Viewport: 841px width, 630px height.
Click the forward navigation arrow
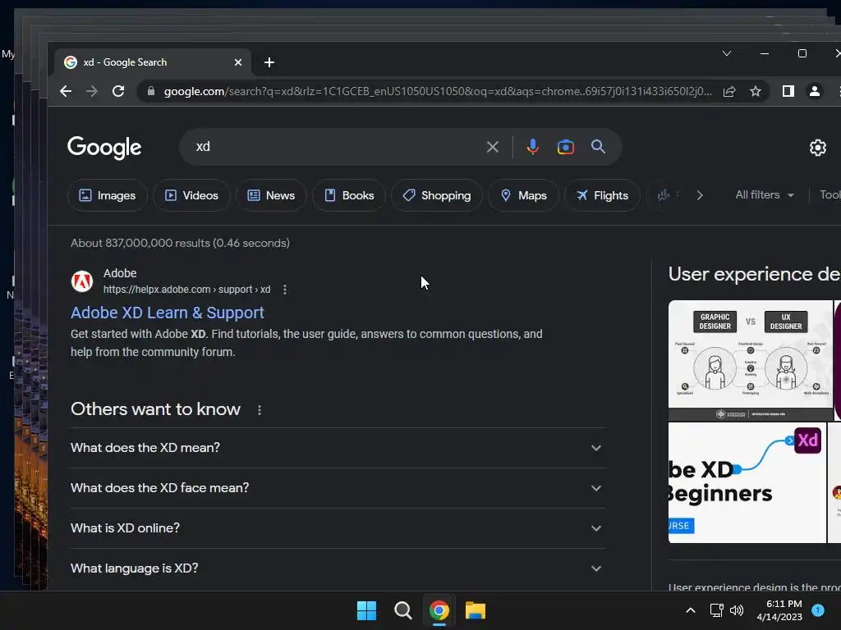(x=92, y=91)
